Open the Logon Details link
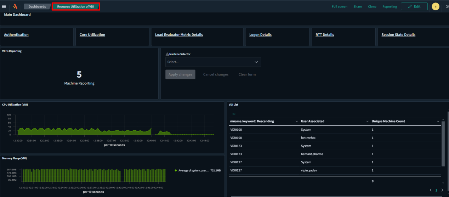Viewport: 449px width, 197px height. click(x=260, y=35)
